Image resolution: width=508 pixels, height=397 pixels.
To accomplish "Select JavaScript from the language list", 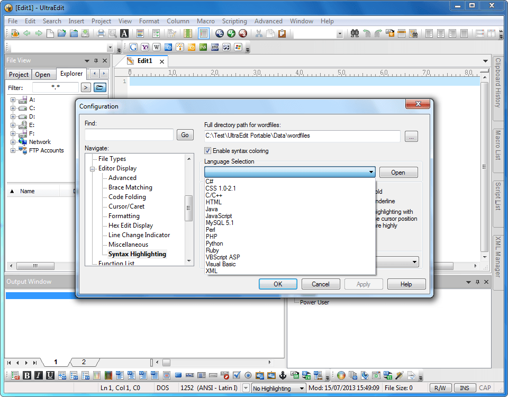I will [219, 216].
